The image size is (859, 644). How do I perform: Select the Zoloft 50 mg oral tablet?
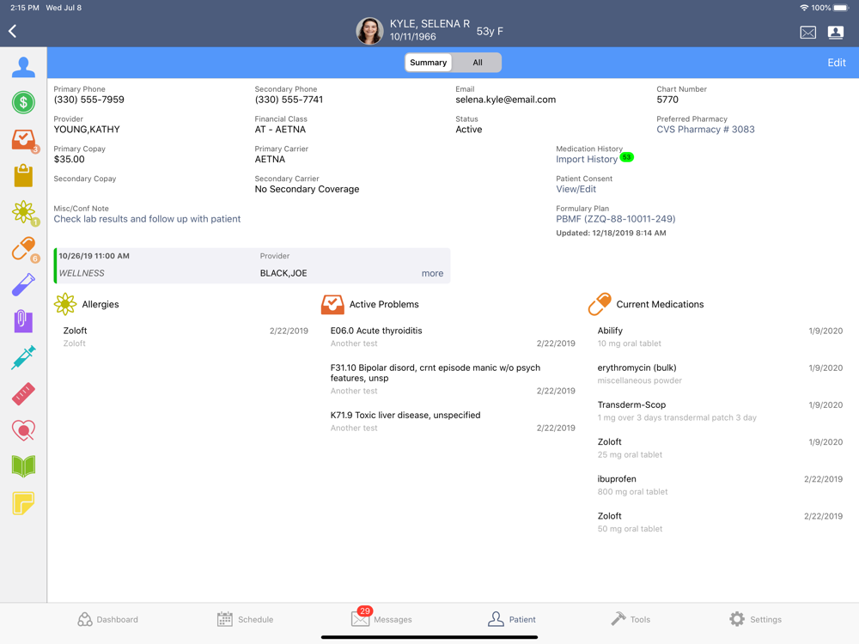(720, 522)
